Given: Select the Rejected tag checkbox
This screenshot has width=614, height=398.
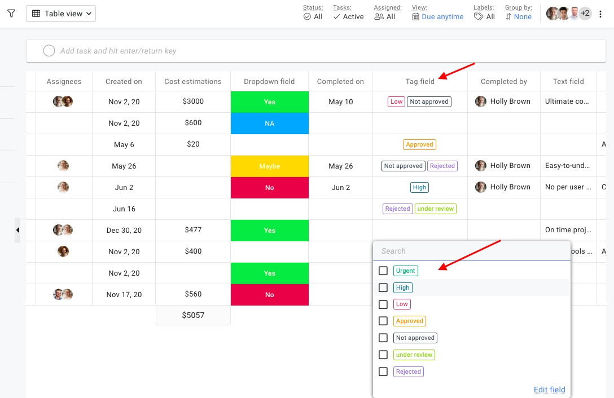Looking at the screenshot, I should pos(383,372).
